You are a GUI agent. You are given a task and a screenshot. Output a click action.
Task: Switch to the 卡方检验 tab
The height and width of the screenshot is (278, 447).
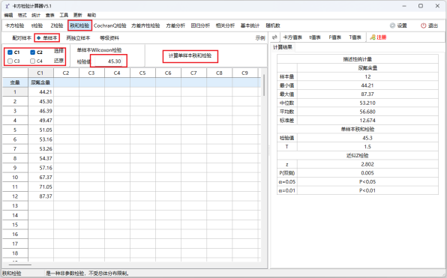click(14, 25)
